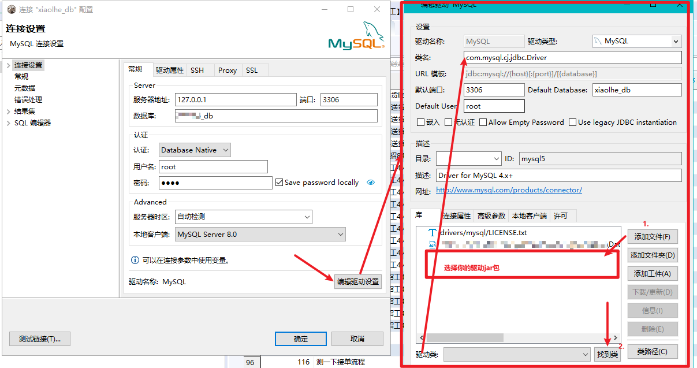Switch to the SSH tab

[197, 70]
